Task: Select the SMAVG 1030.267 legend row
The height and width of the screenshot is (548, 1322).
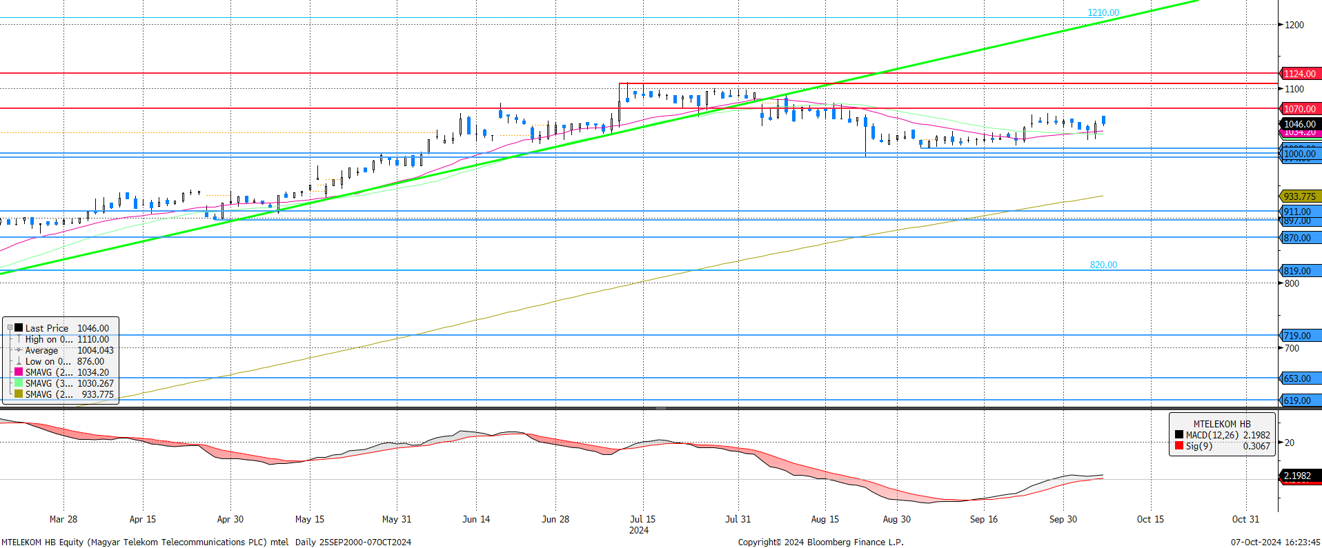Action: [61, 383]
